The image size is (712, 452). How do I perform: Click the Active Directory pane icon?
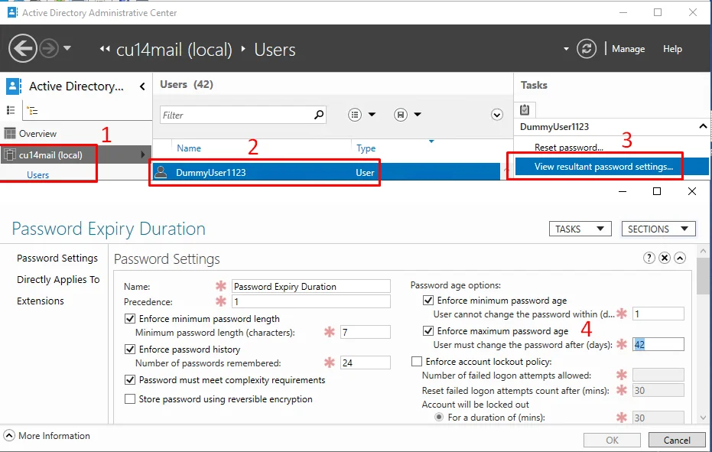[14, 86]
